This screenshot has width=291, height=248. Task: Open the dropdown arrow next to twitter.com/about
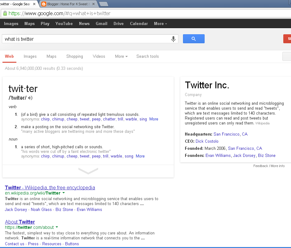(x=57, y=227)
